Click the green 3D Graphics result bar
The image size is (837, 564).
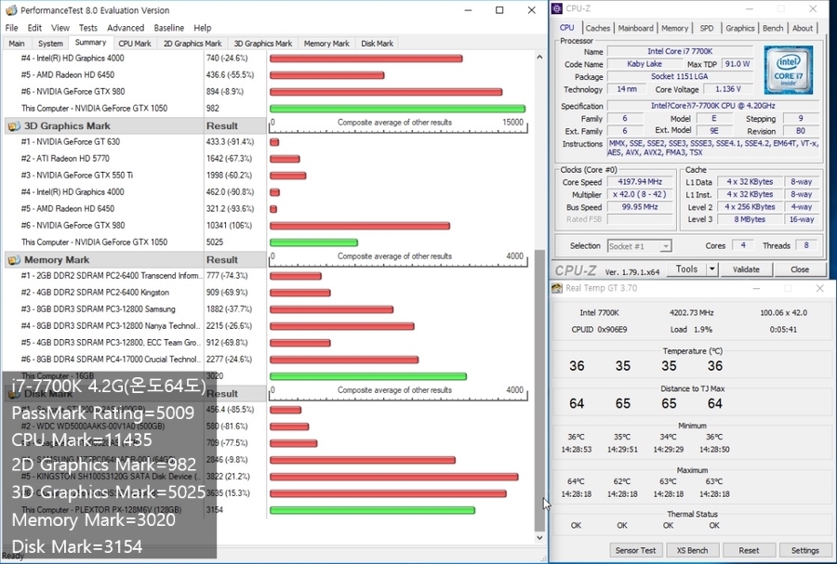pyautogui.click(x=314, y=243)
